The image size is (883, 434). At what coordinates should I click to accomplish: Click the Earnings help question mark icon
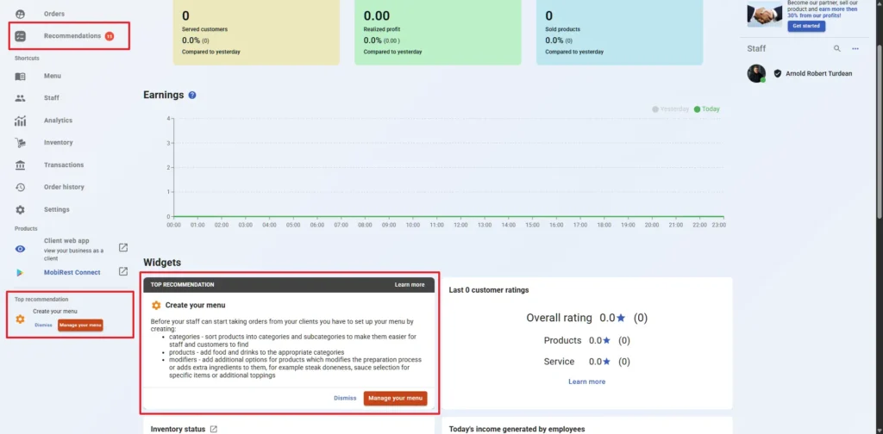point(192,95)
